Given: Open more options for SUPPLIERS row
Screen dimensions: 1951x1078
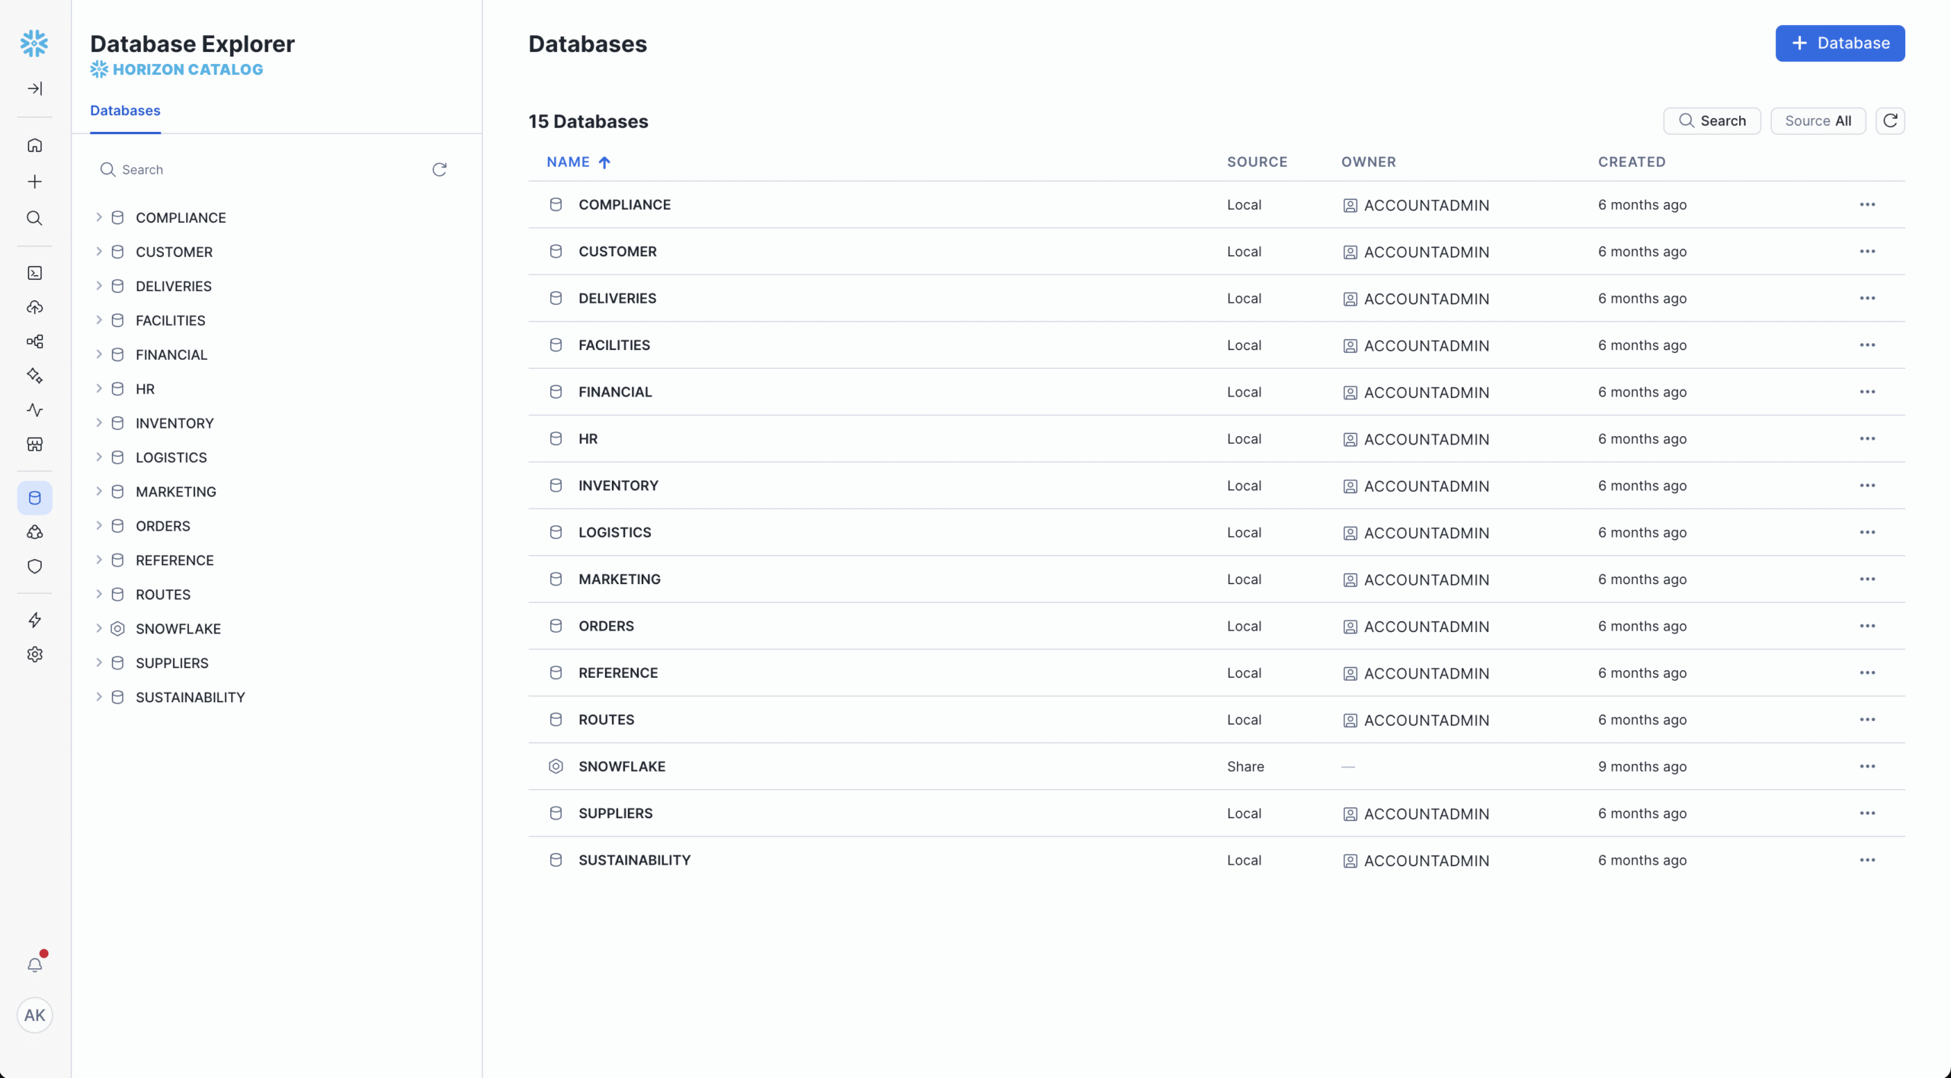Looking at the screenshot, I should pos(1867,813).
